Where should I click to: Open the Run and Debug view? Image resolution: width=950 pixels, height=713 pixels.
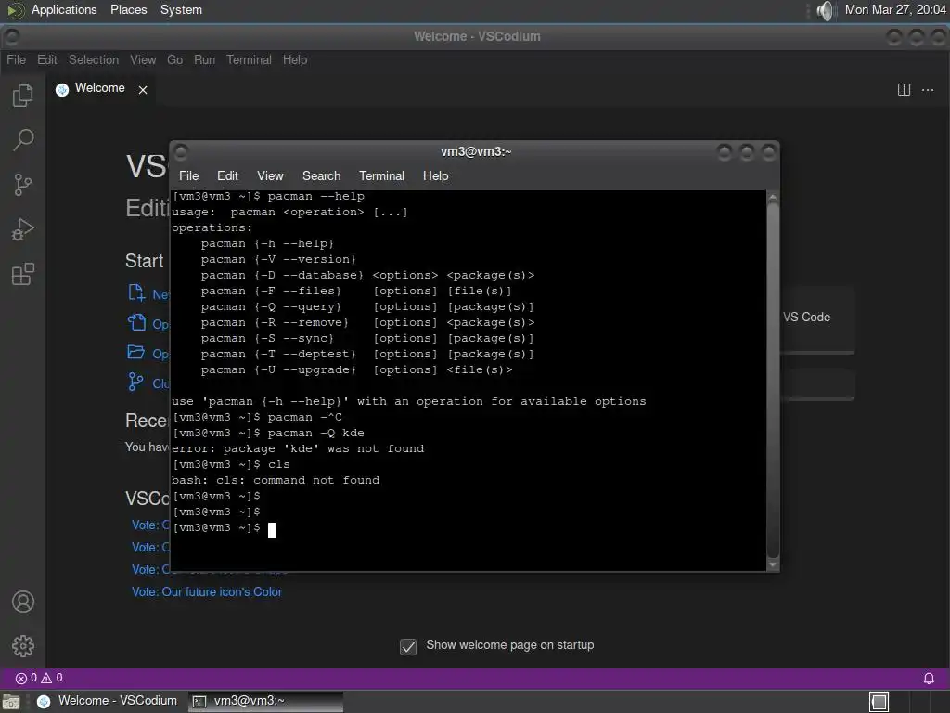[23, 230]
